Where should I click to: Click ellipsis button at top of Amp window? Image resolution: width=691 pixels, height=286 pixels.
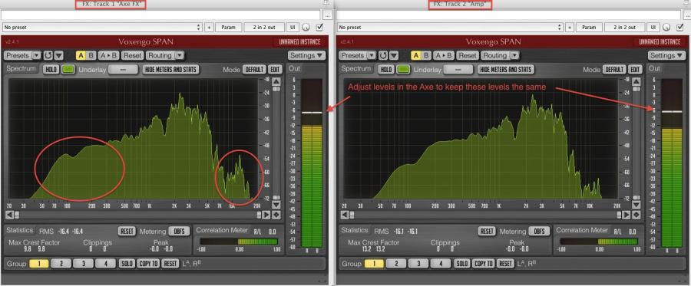[x=686, y=15]
